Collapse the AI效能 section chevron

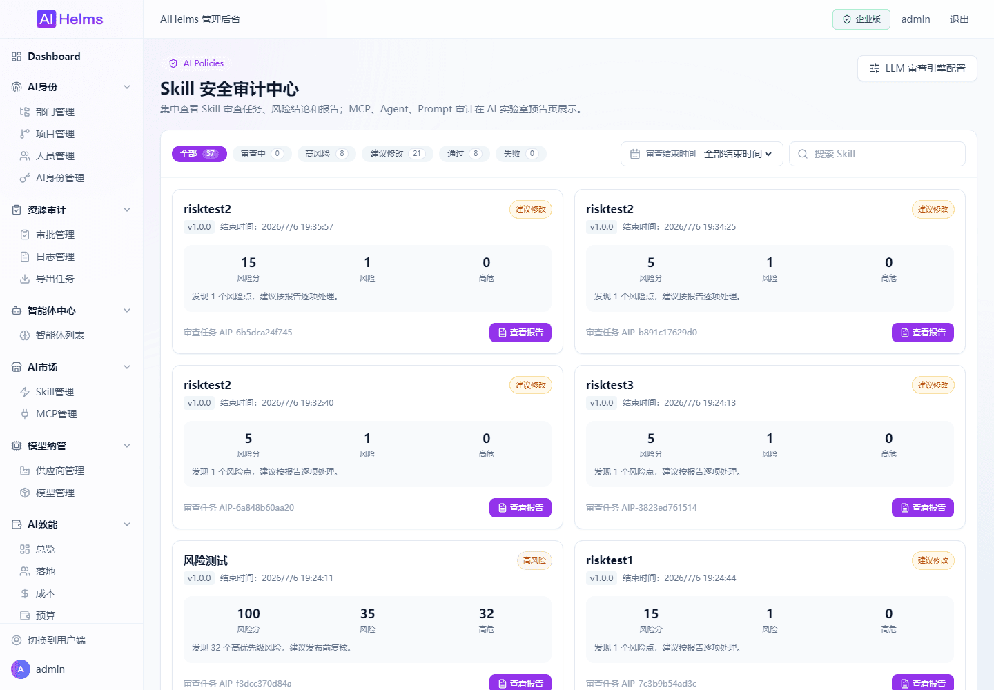[x=127, y=524]
